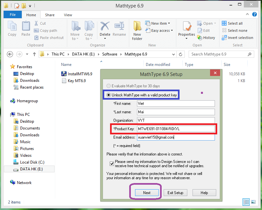Uncheck send my information to Design Science
The width and height of the screenshot is (262, 210).
112,164
